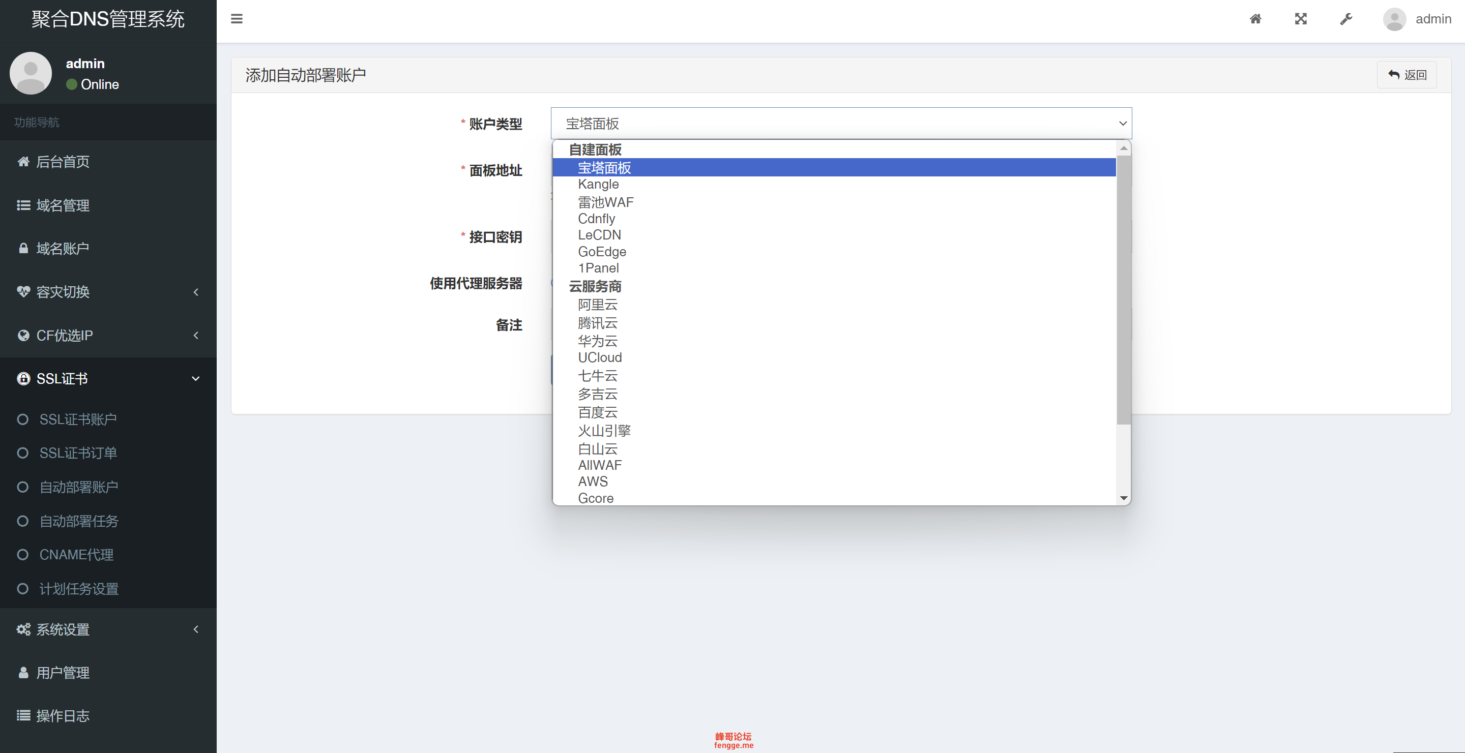Click the dropdown list scrollbar thumb
1465x753 pixels.
tap(1124, 290)
